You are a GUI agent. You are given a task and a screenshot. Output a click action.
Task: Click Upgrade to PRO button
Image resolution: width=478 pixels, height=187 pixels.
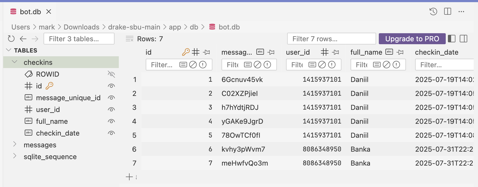412,39
